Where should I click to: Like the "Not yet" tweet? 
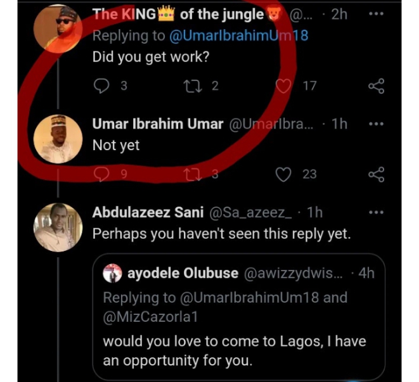point(285,174)
